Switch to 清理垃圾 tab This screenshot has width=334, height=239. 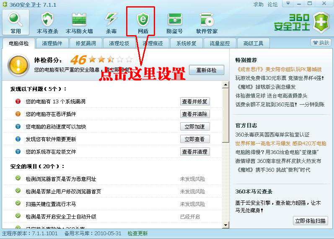click(x=119, y=44)
